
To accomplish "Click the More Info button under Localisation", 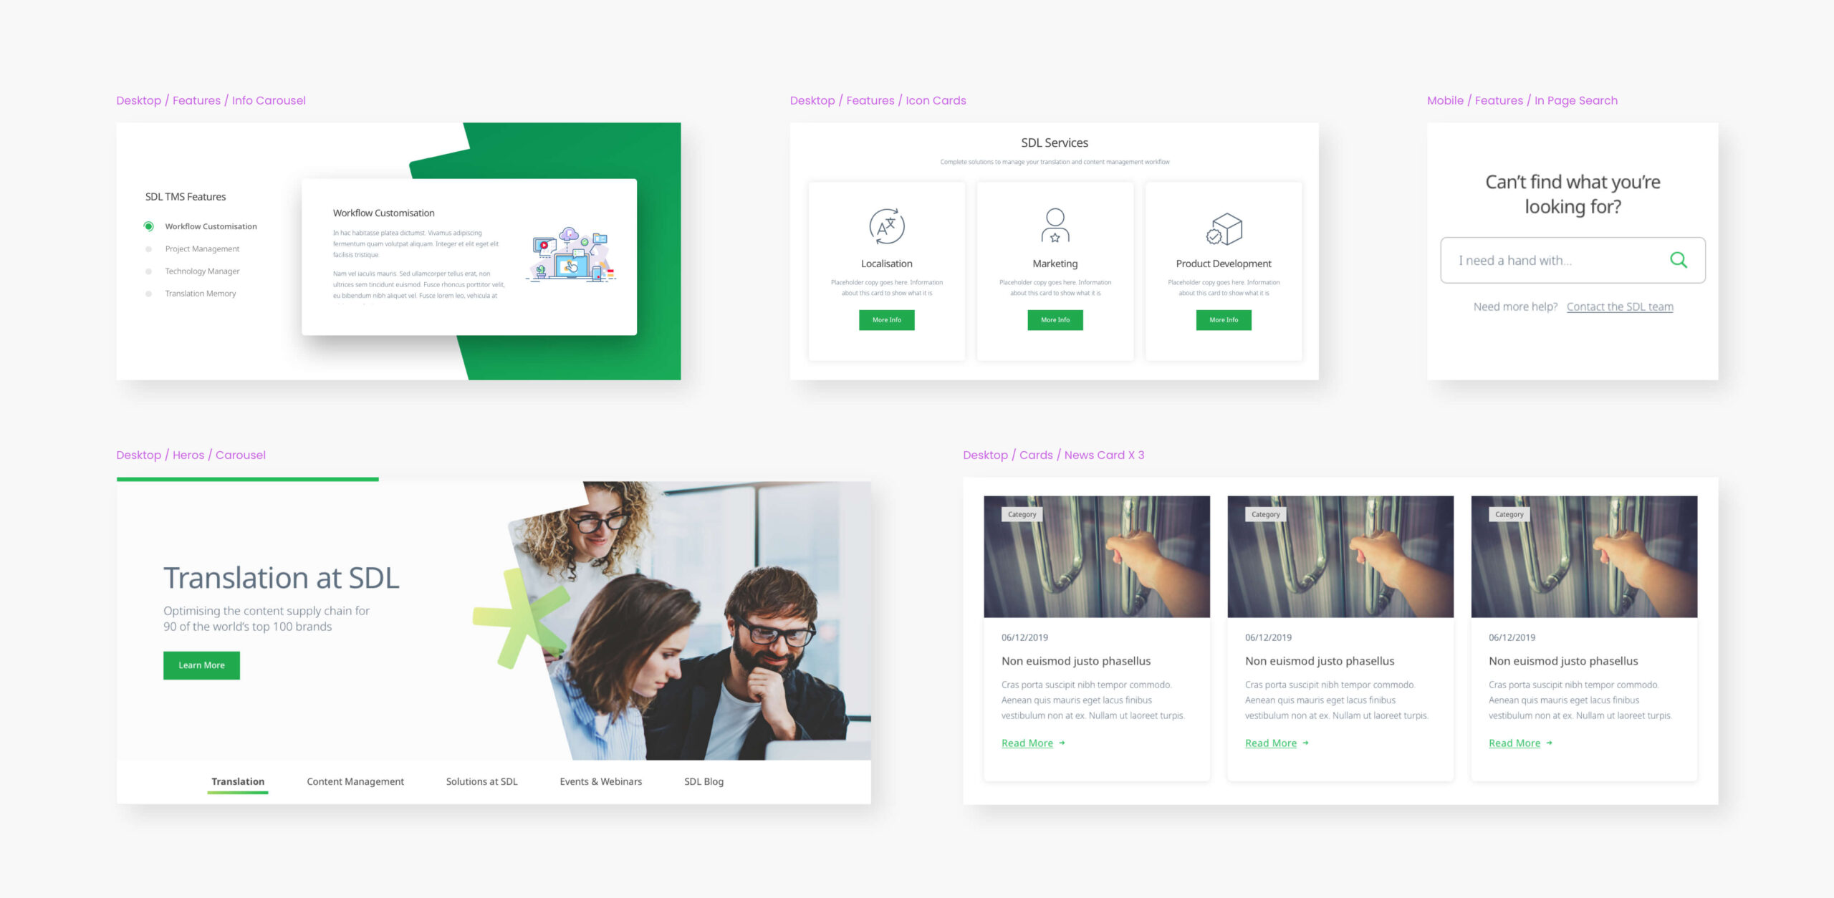I will click(x=885, y=319).
